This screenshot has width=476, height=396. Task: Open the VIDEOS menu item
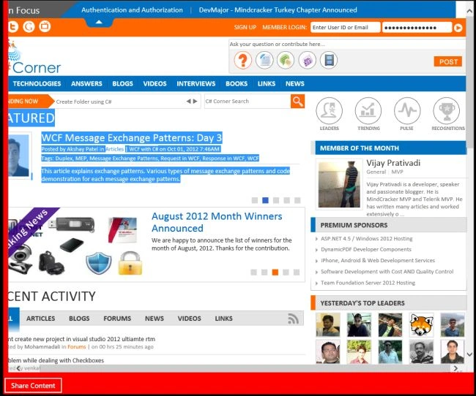[x=155, y=83]
